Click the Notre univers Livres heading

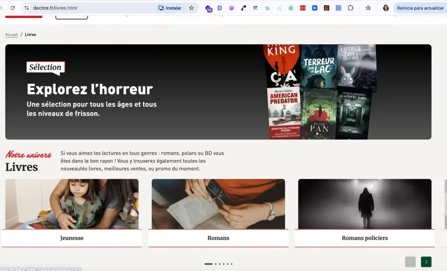tap(28, 161)
